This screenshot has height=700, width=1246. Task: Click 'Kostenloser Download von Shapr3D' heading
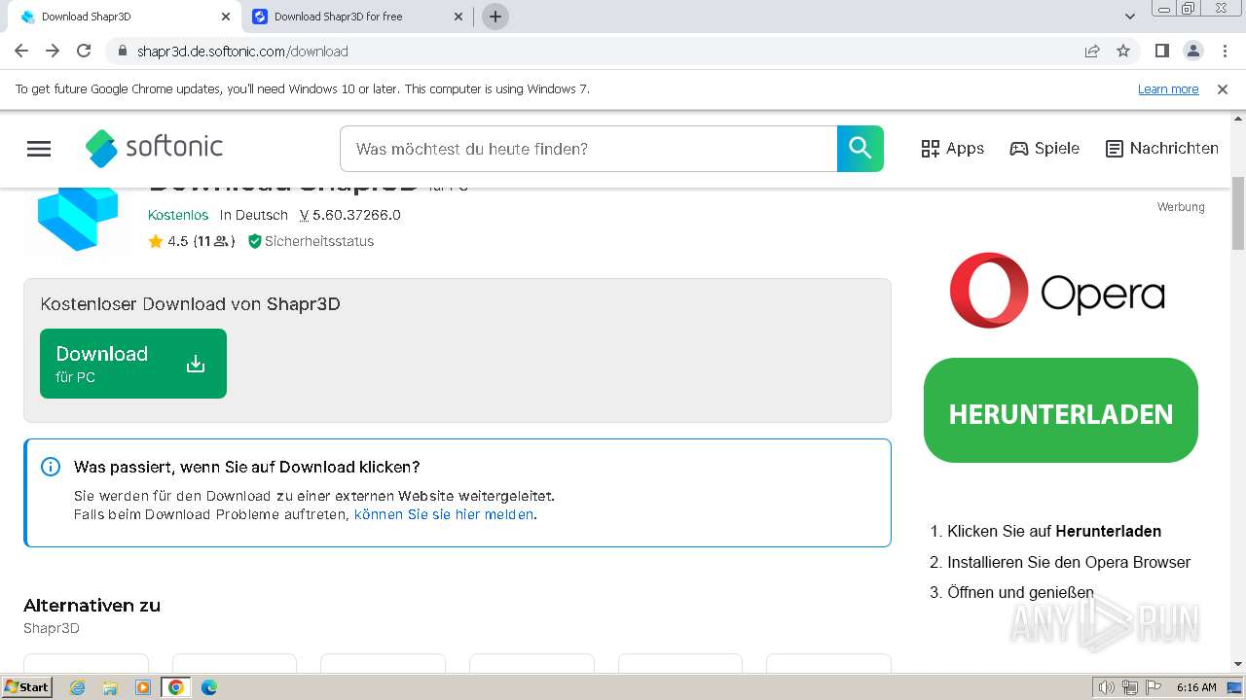click(191, 304)
